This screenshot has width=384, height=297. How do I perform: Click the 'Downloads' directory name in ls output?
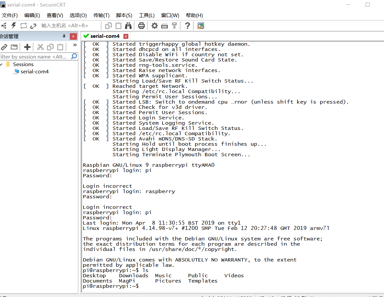pos(134,276)
